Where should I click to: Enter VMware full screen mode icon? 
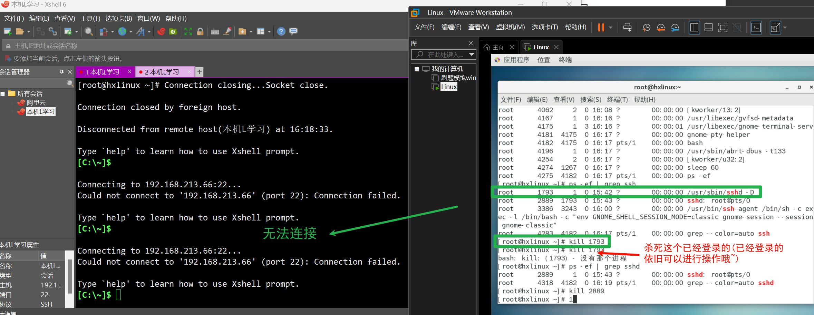pyautogui.click(x=723, y=28)
